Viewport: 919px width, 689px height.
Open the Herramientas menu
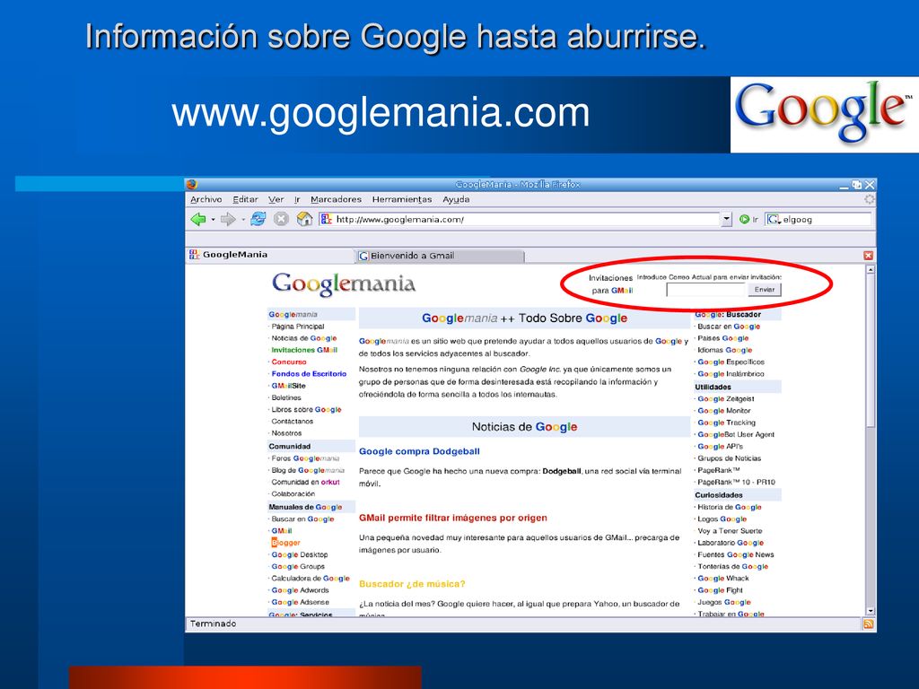pos(402,200)
